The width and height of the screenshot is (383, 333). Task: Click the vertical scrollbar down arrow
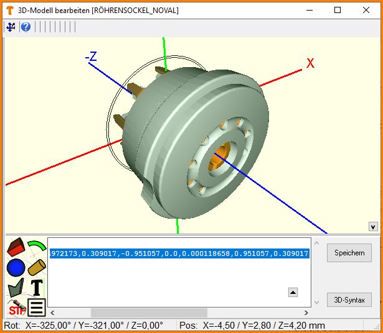pyautogui.click(x=316, y=303)
